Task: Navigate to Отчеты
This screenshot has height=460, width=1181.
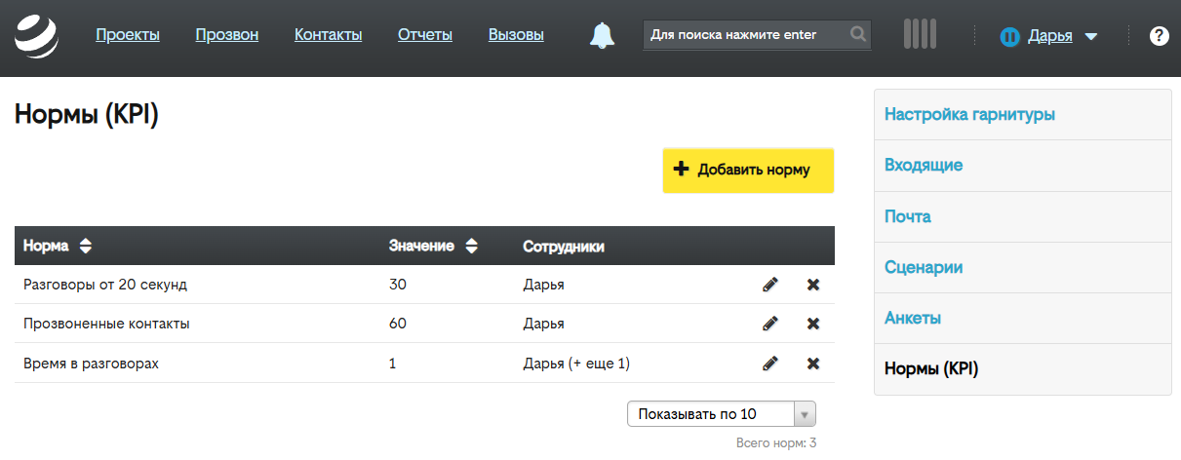Action: (425, 35)
